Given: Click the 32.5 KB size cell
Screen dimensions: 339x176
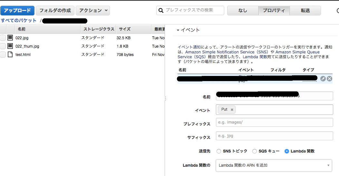Looking at the screenshot, I should tap(123, 38).
